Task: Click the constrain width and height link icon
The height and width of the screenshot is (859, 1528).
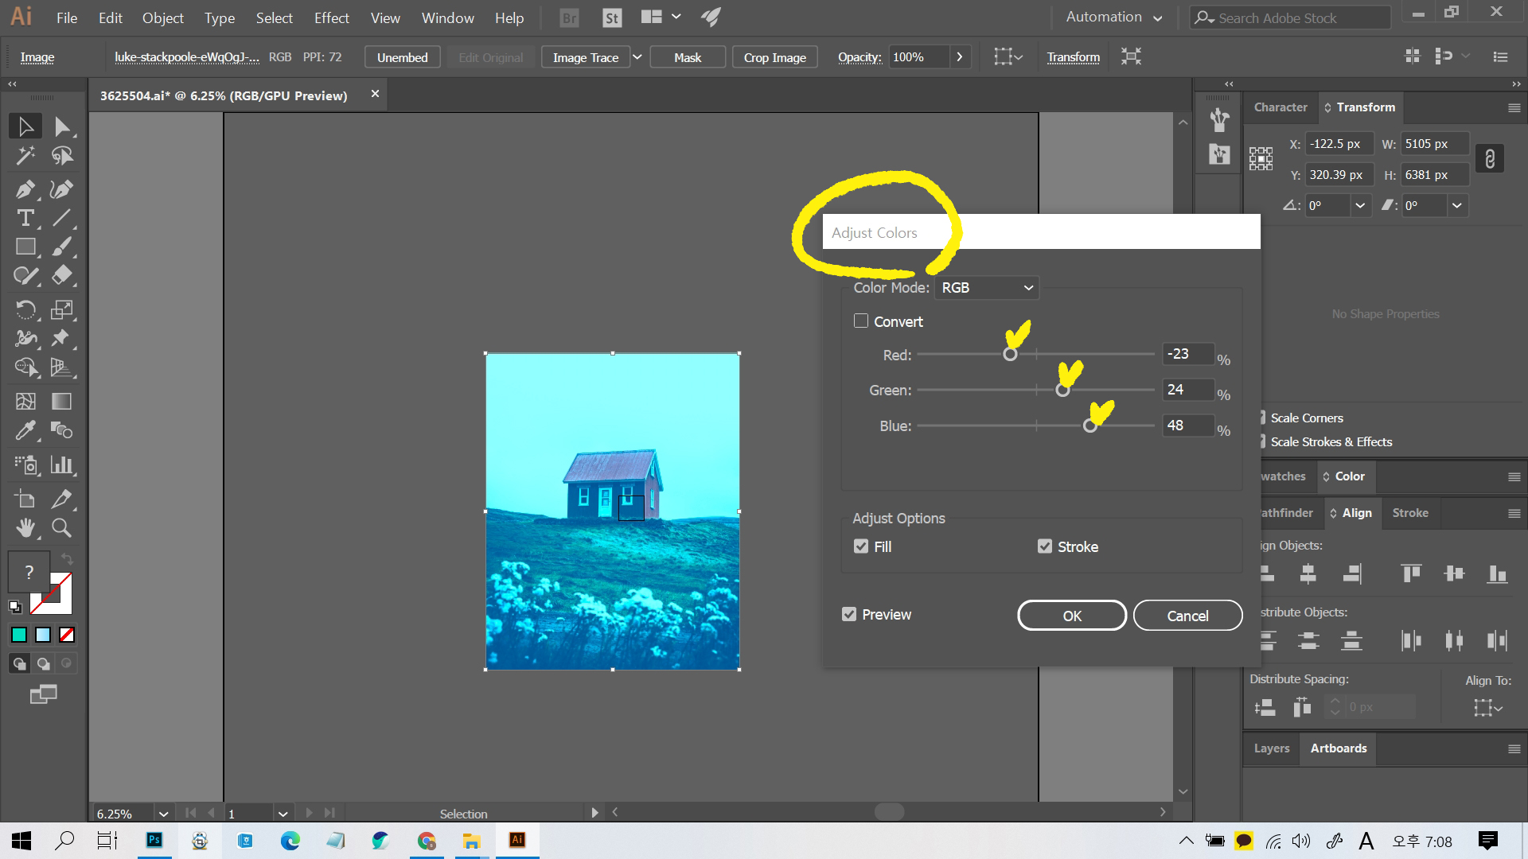Action: 1490,159
